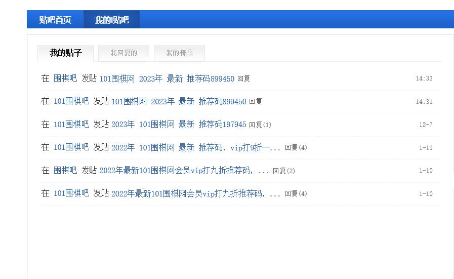
Task: Click the 1-10 date of the last row
Action: (x=426, y=194)
